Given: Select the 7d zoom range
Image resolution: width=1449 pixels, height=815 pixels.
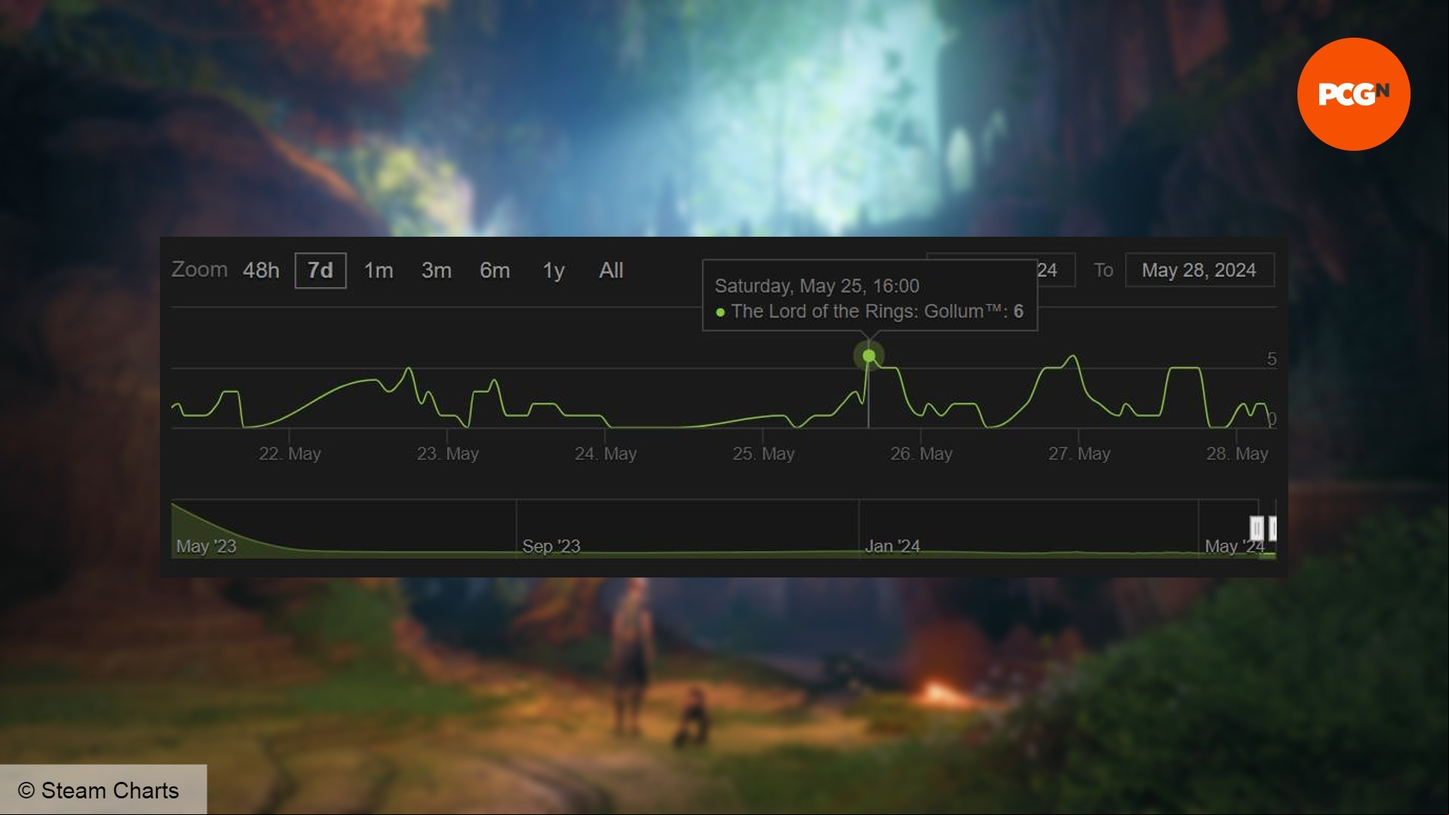Looking at the screenshot, I should pyautogui.click(x=321, y=271).
